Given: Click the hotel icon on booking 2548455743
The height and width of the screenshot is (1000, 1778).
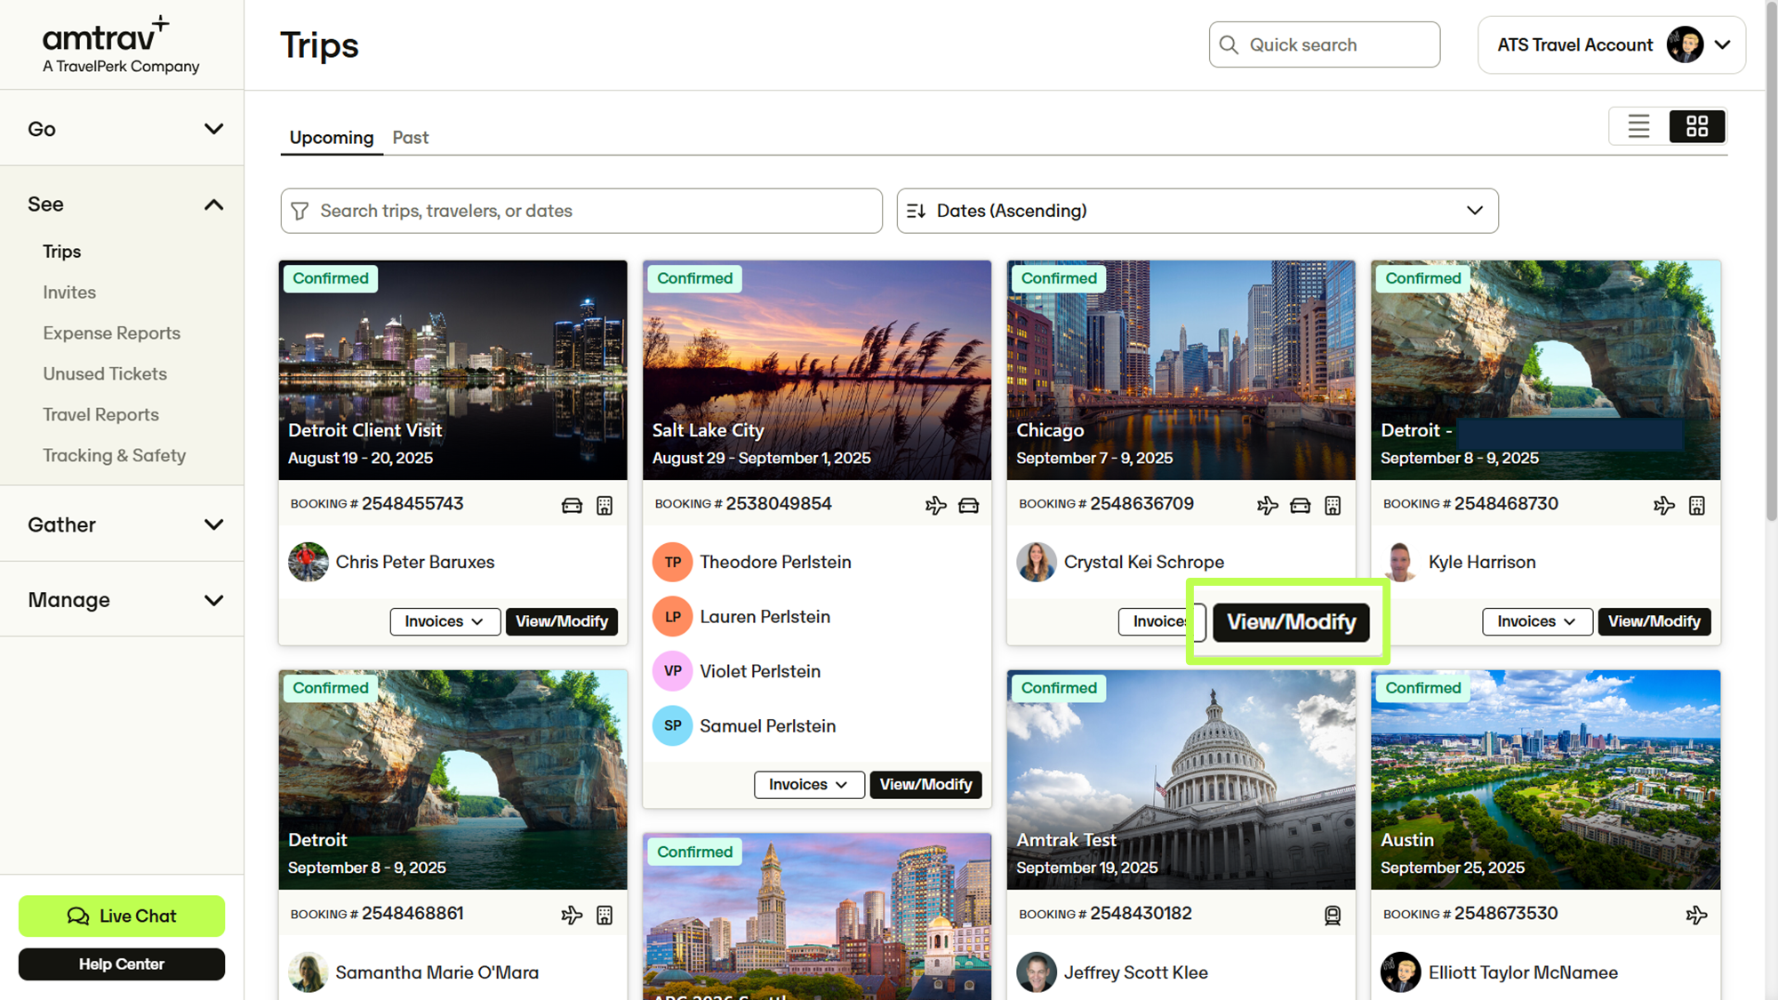Looking at the screenshot, I should 605,506.
